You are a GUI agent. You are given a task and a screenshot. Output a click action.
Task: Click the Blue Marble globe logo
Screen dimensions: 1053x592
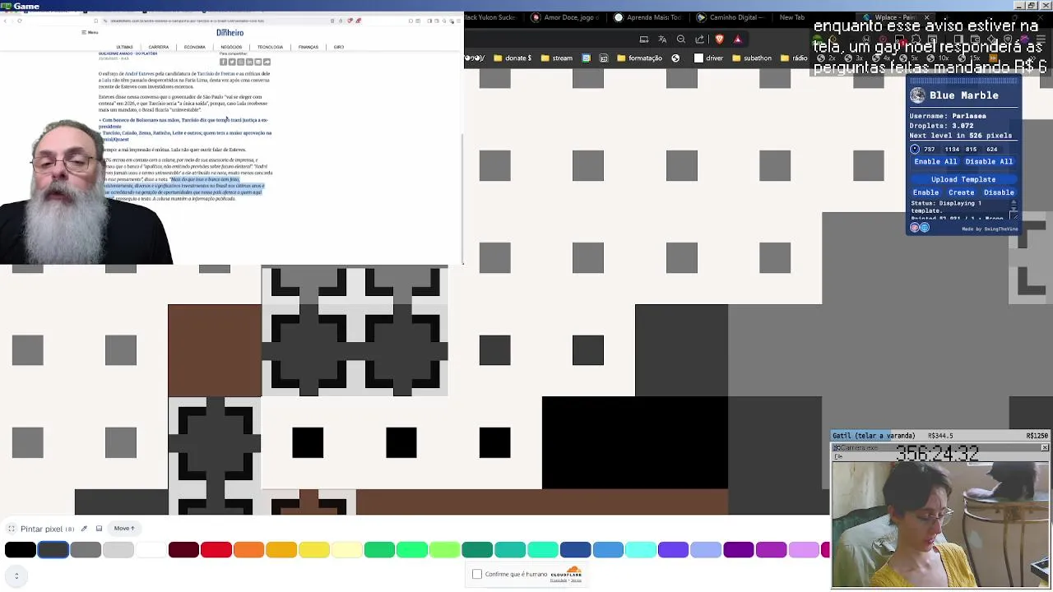click(917, 95)
